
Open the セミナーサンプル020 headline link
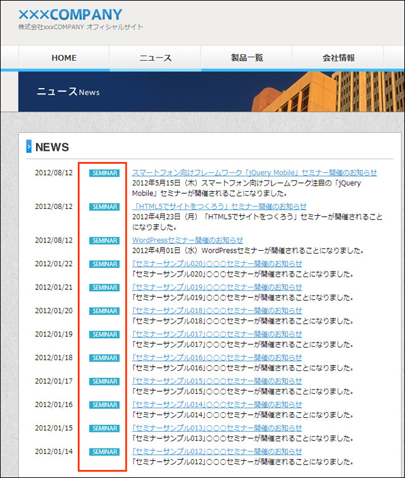pos(216,263)
